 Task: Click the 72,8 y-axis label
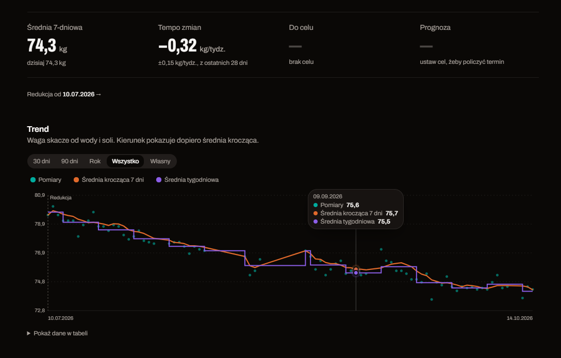[40, 310]
